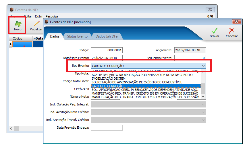249x149 pixels.
Task: Switch to the Status Evento tab
Action: pos(77,36)
